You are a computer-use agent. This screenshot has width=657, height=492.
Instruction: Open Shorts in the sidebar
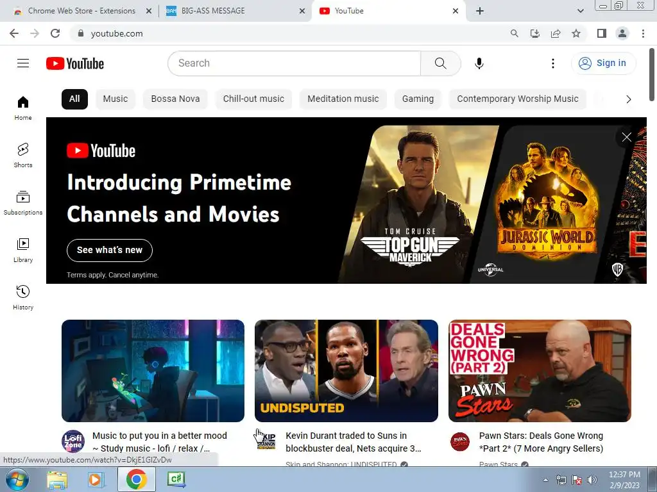pos(23,156)
